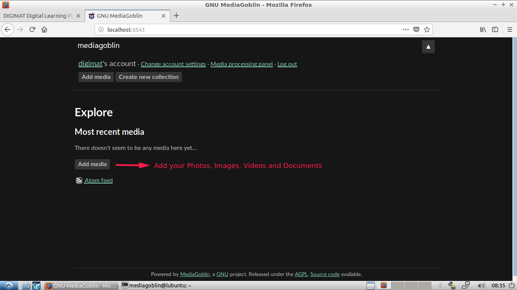
Task: Open page actions three-dot menu
Action: pos(405,30)
